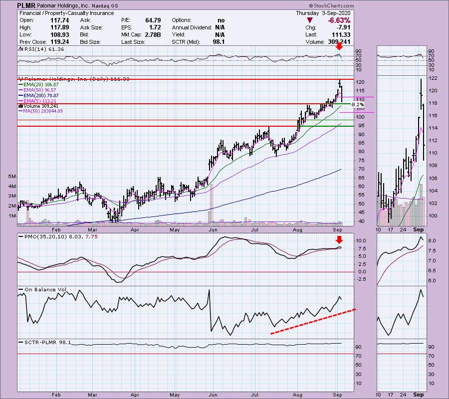Screen dimensions: 449x399
Task: Click the Thursday 3-Sep-2020 date
Action: 323,13
